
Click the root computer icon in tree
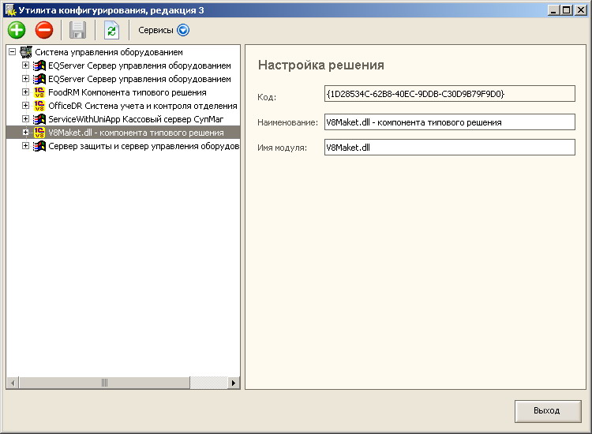[26, 52]
